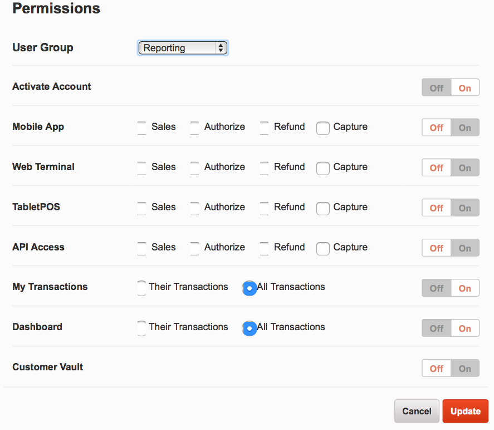The image size is (494, 430).
Task: Turn On the API Access toggle
Action: (x=464, y=248)
